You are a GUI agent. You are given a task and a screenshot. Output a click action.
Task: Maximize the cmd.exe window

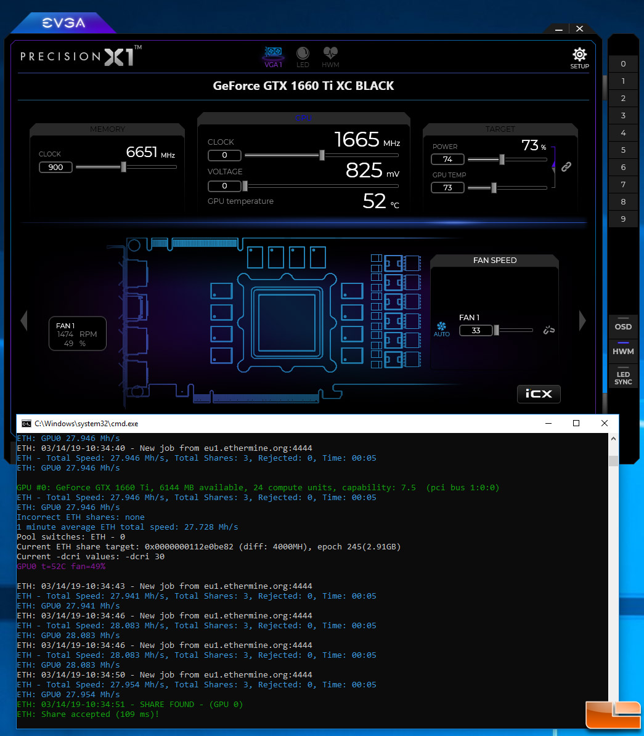point(576,423)
